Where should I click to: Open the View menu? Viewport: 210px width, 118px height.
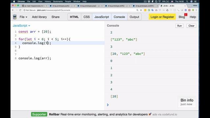[x=40, y=1]
